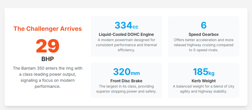Click the small 'cc' unit suffix

tap(135, 26)
